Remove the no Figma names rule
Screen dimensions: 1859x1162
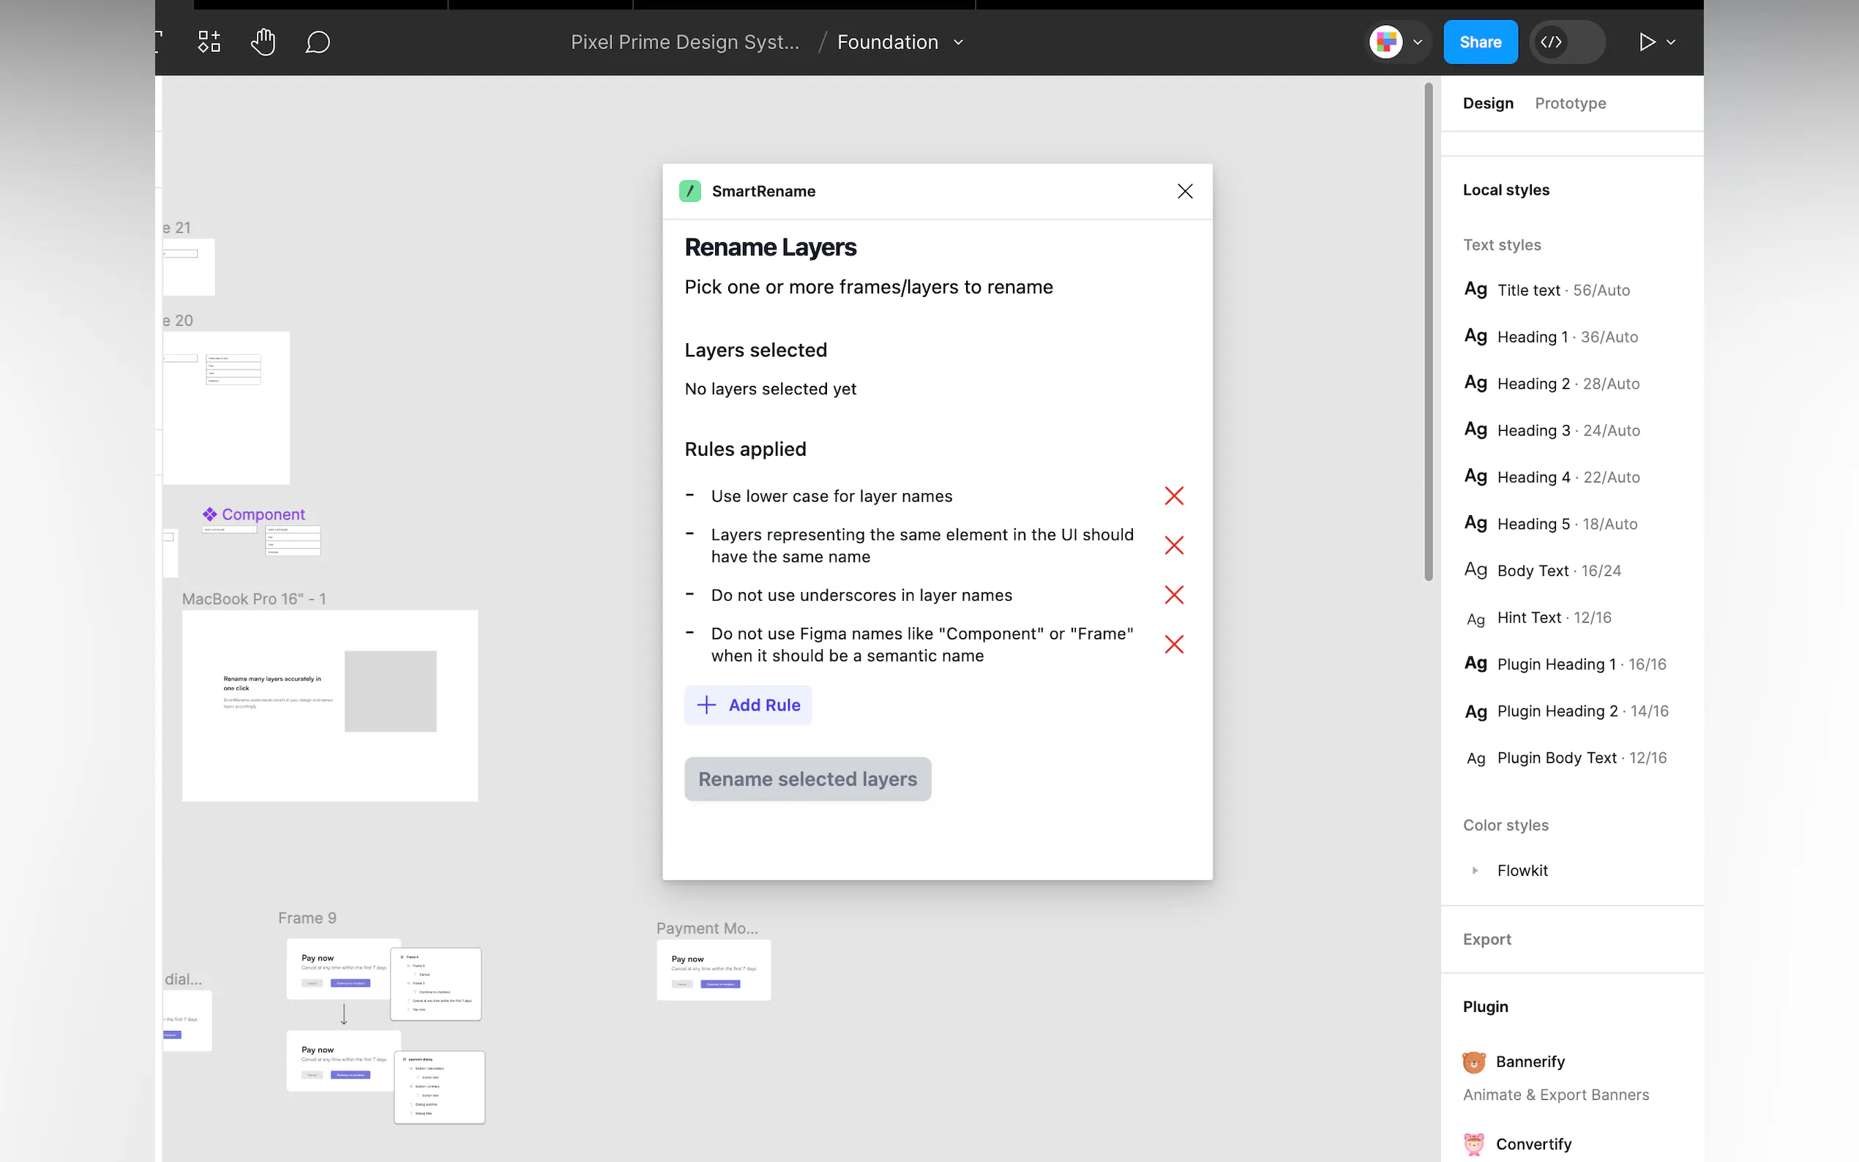pyautogui.click(x=1173, y=645)
